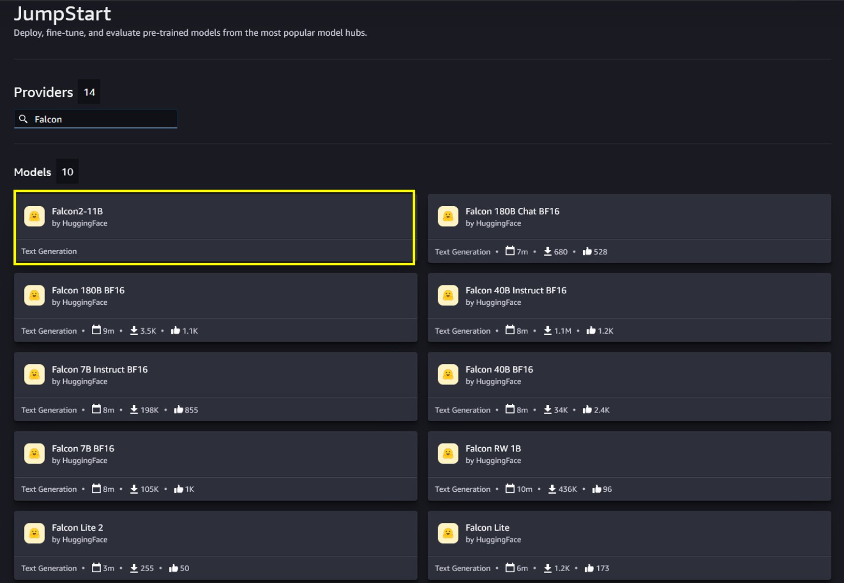Click the Falcon 180B Chat BF16 HuggingFace icon
Screen dimensions: 844x583
tap(448, 217)
